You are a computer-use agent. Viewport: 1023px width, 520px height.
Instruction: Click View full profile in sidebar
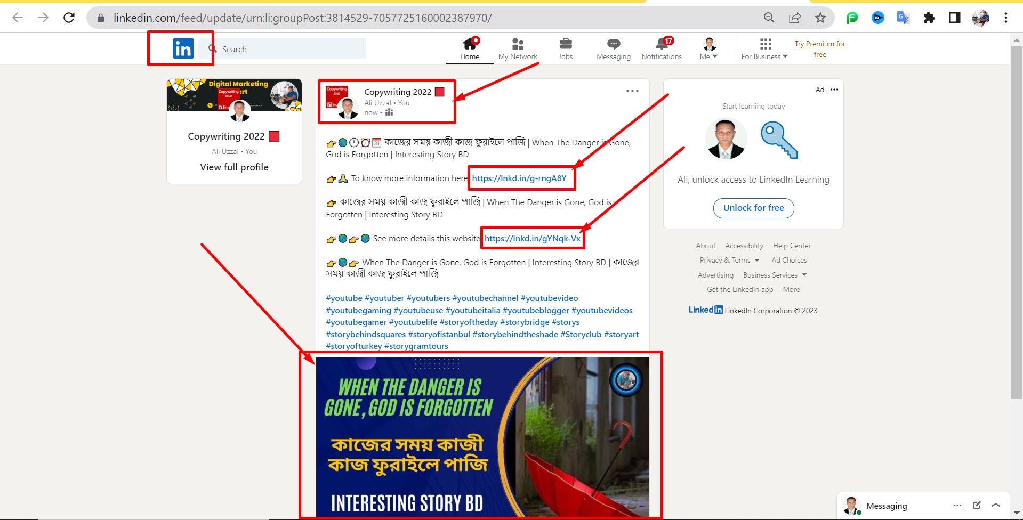tap(234, 167)
